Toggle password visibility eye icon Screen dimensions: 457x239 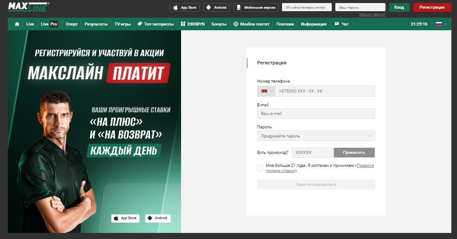click(369, 136)
